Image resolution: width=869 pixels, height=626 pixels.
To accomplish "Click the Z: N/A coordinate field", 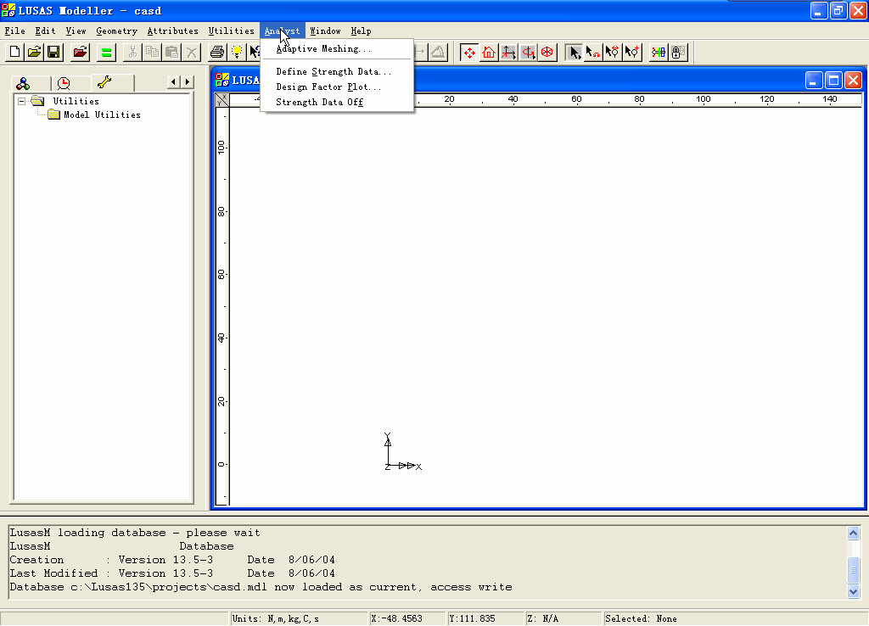I will coord(563,618).
